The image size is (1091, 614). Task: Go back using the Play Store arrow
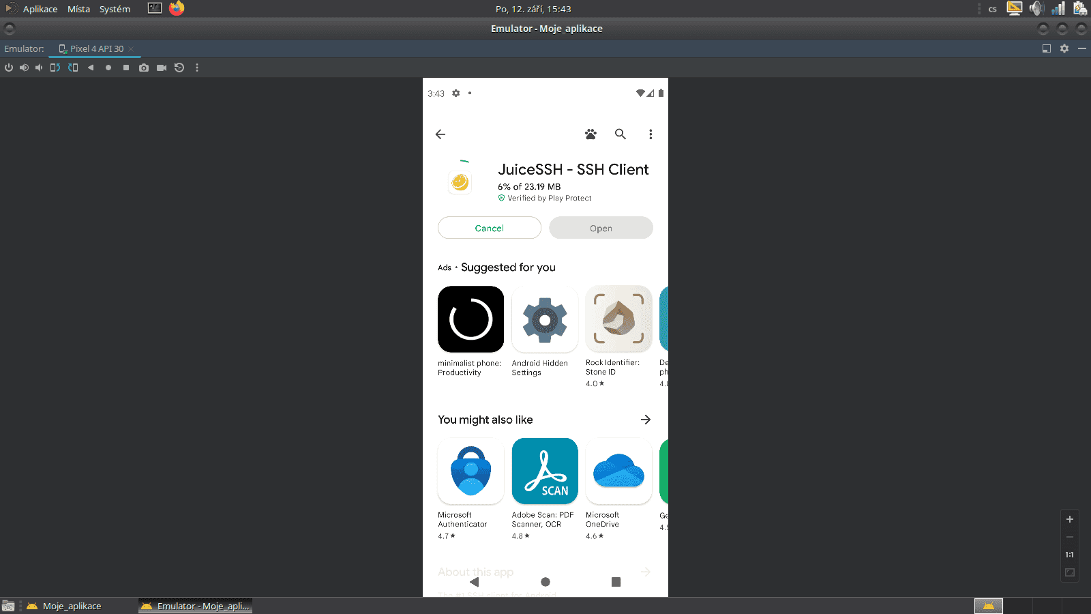(440, 134)
